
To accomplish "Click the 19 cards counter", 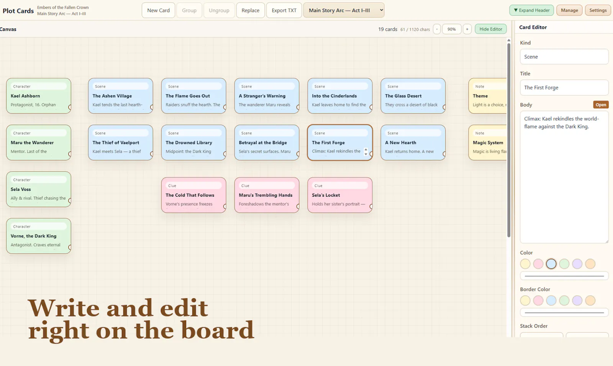I will pos(388,29).
